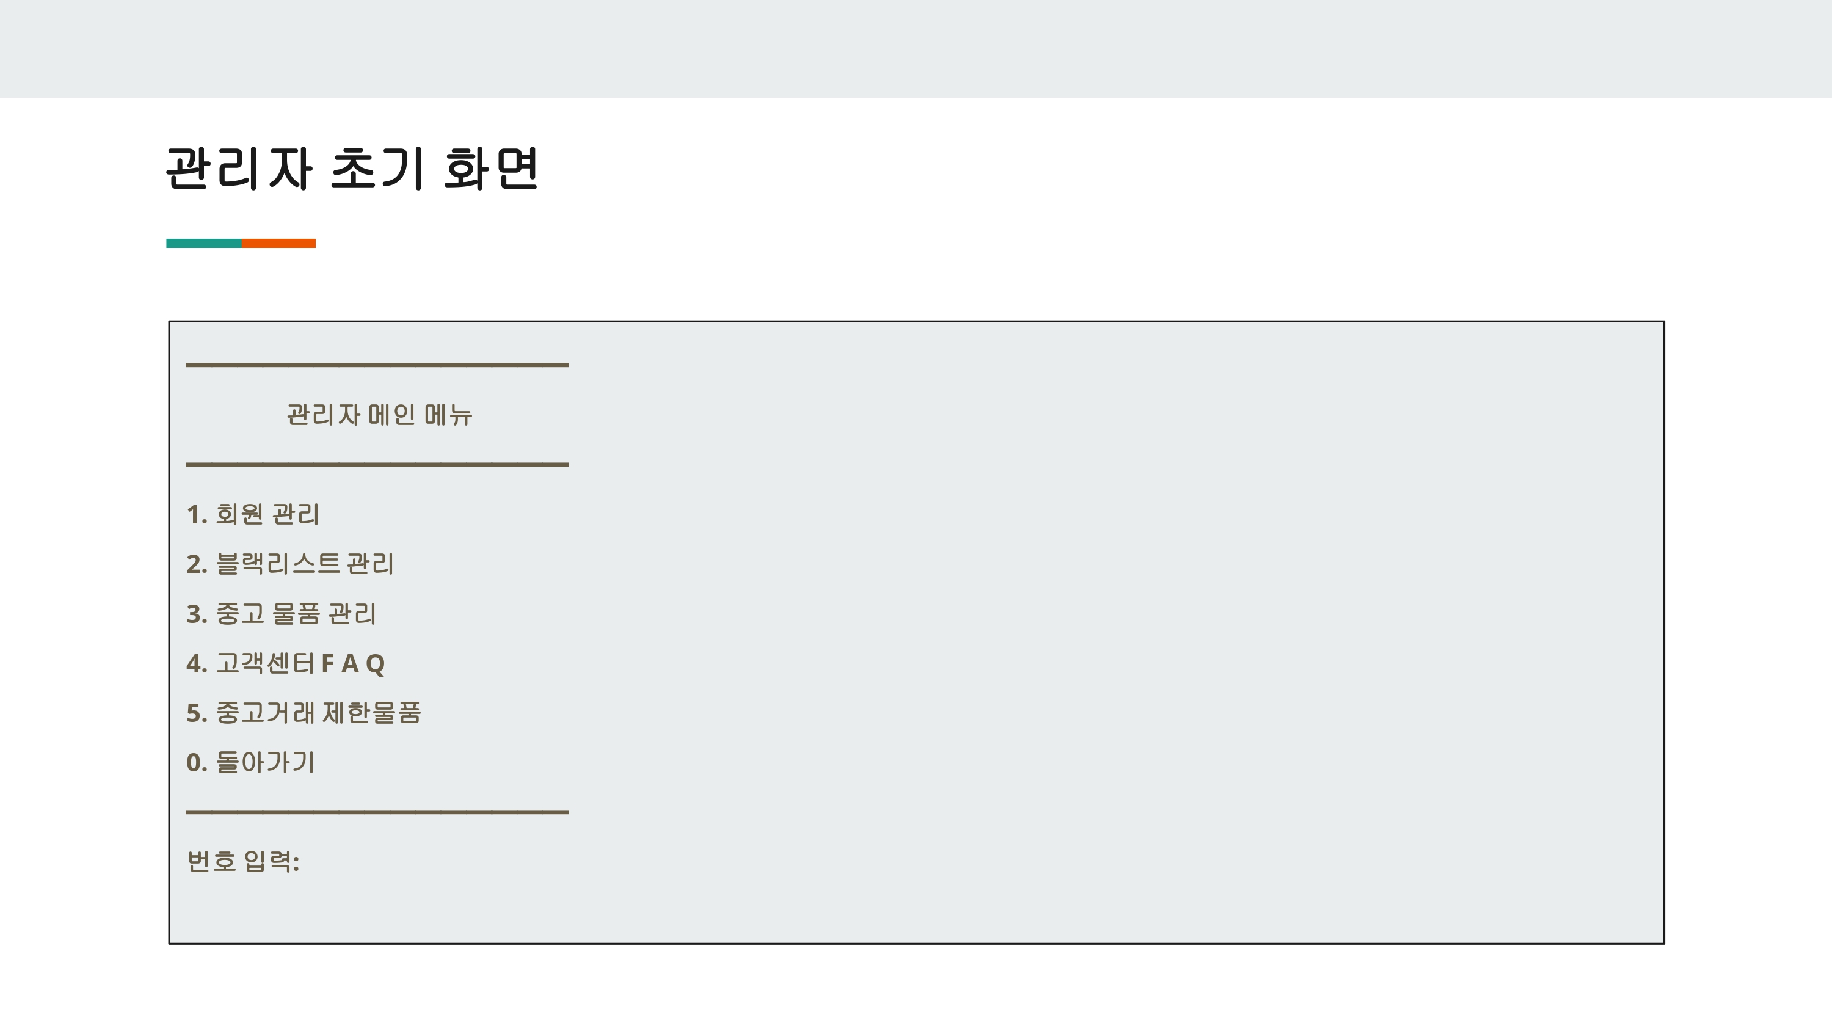Select menu item 0. 돌아가기

[250, 762]
